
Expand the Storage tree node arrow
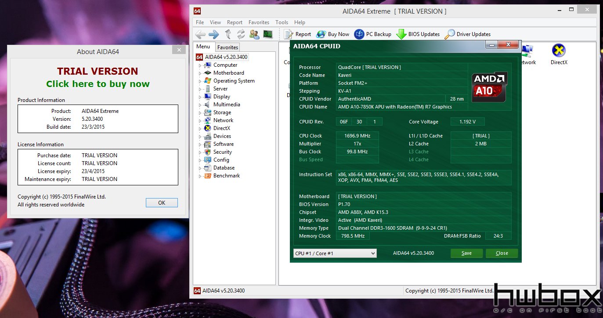tap(200, 113)
